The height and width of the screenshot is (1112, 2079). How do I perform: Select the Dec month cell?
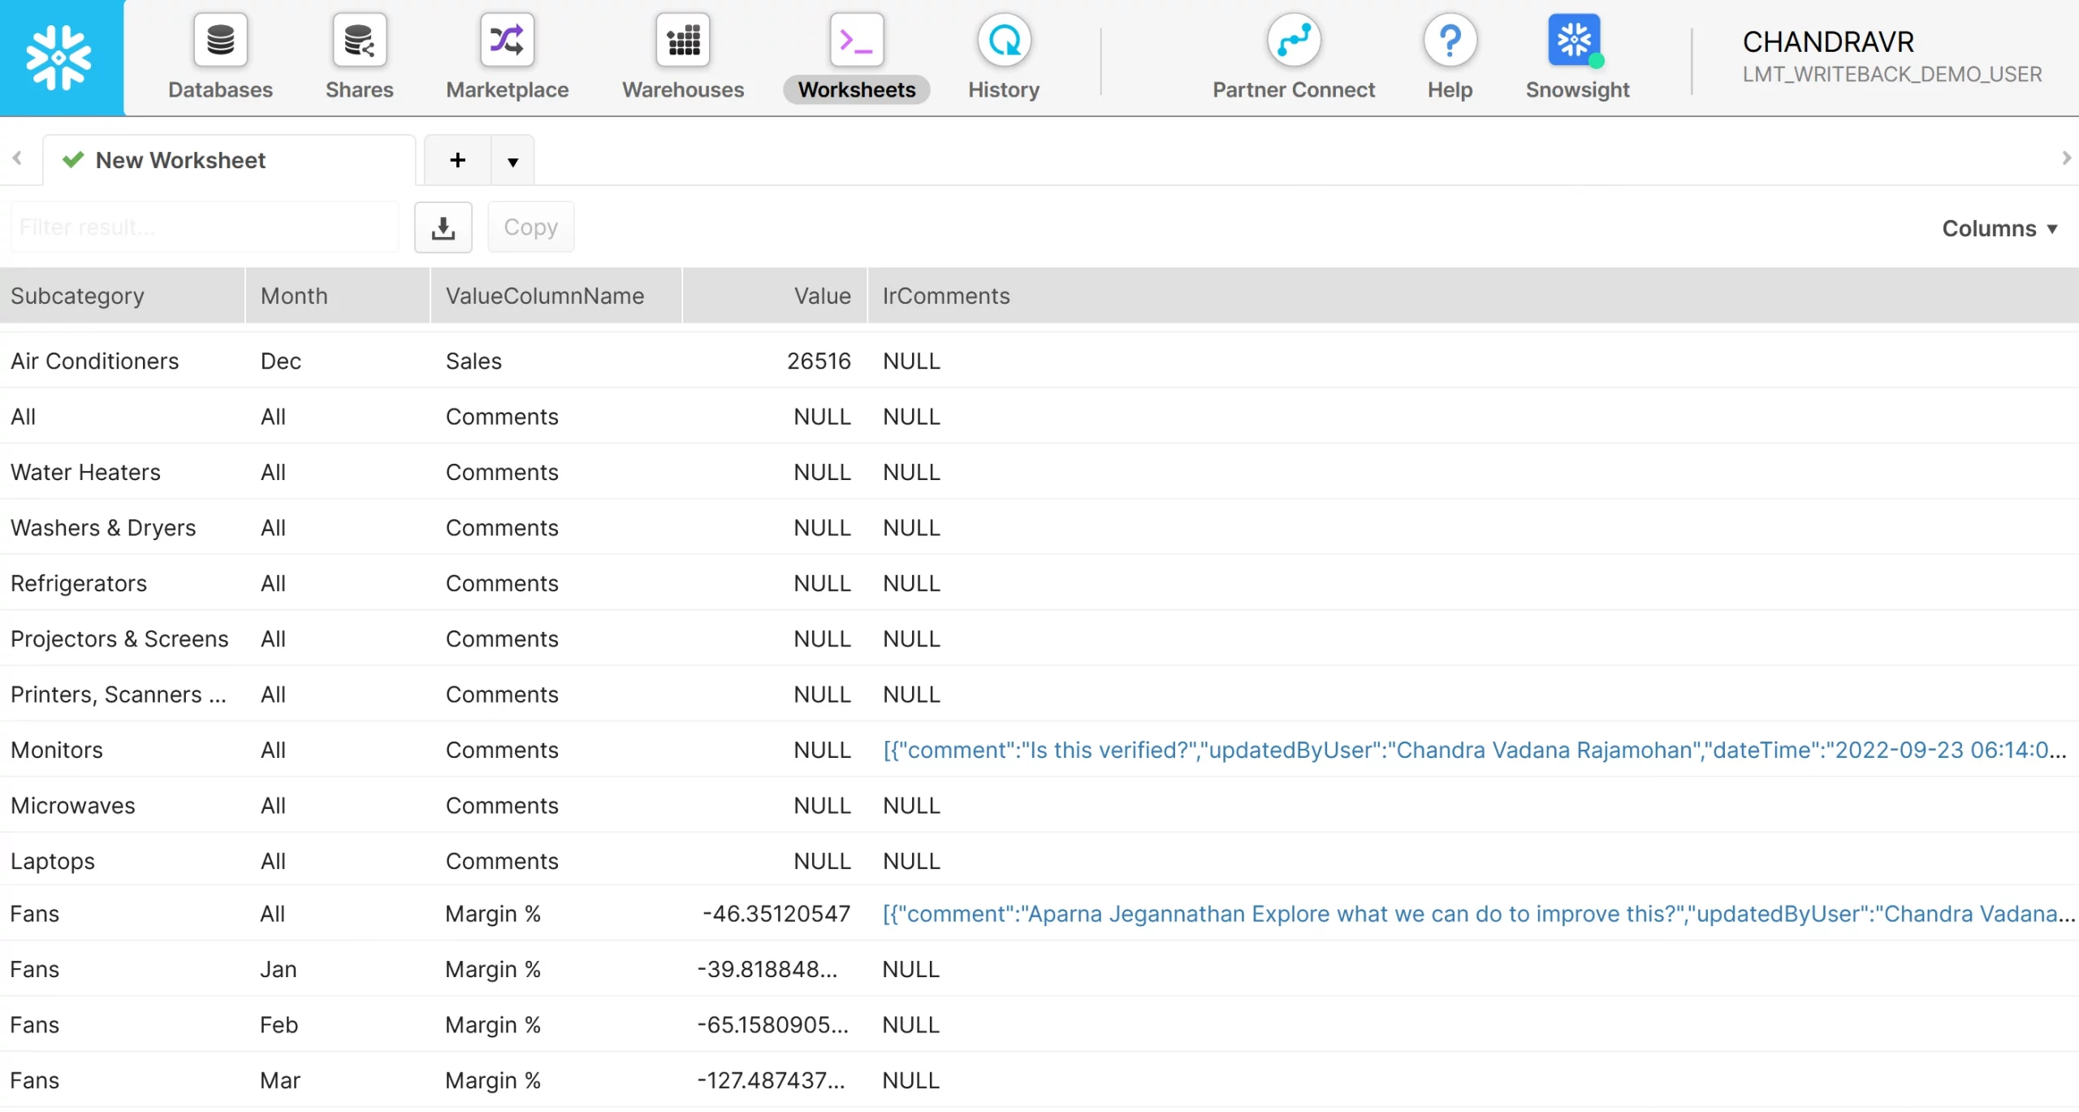tap(281, 361)
